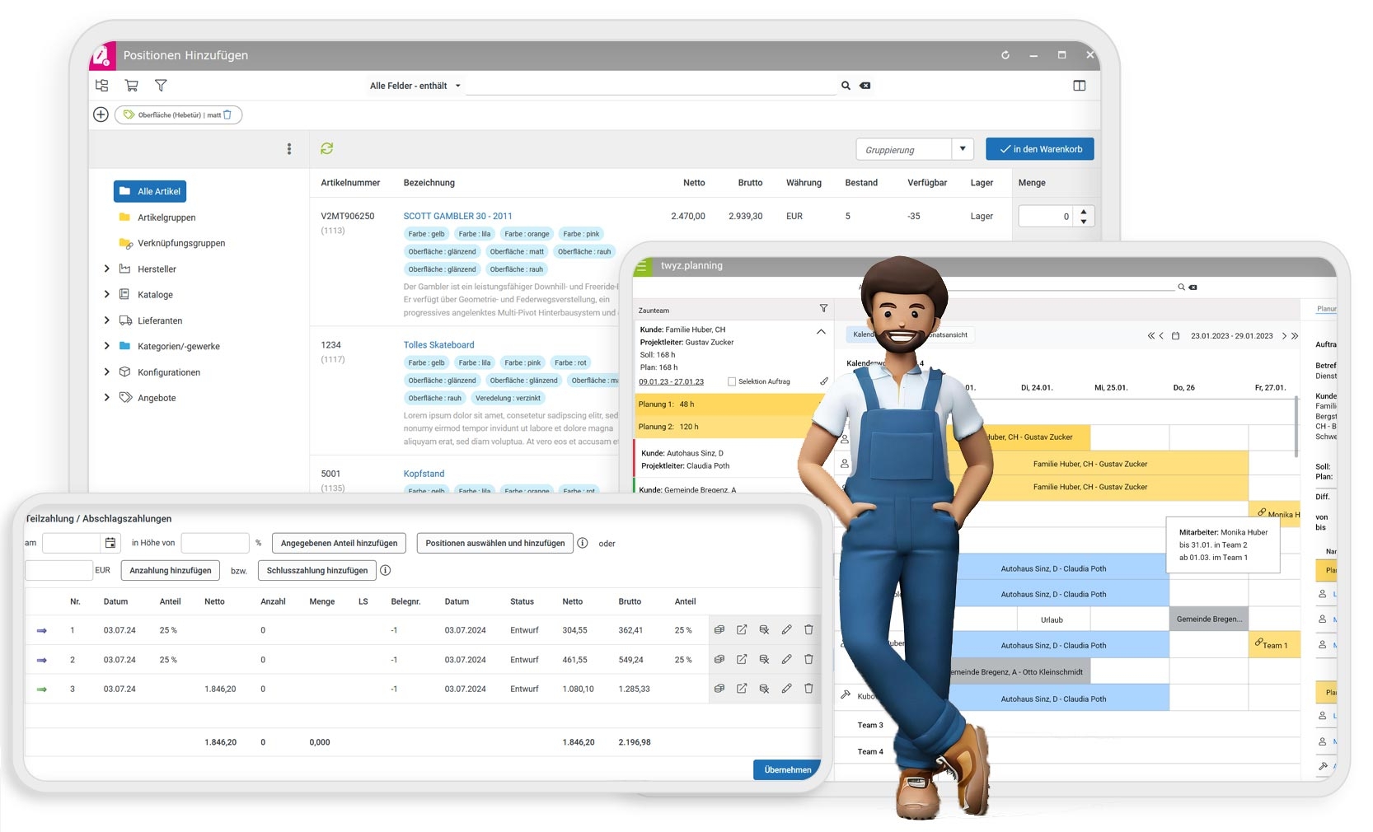1373x832 pixels.
Task: Click 'Anzahlung hinzufügen' button
Action: (171, 570)
